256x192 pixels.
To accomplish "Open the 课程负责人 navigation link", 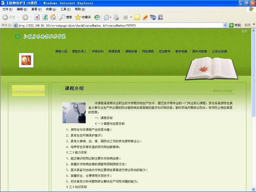I will tap(79, 52).
